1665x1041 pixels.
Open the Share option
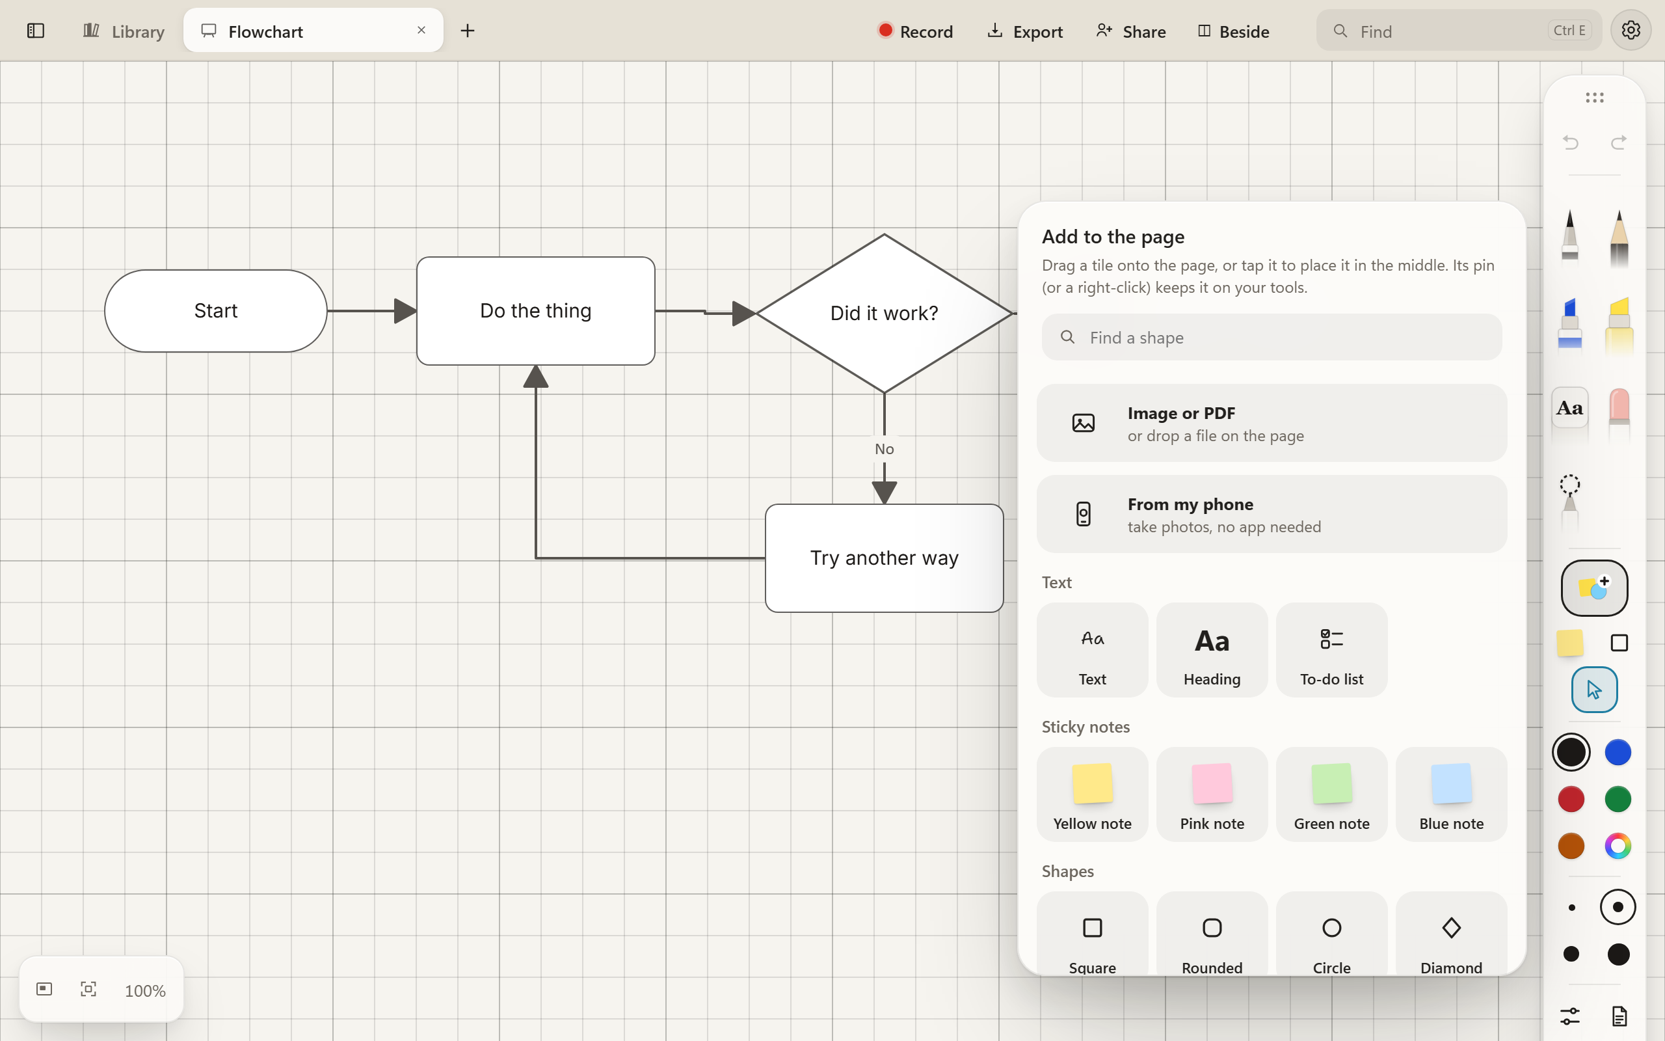point(1130,31)
